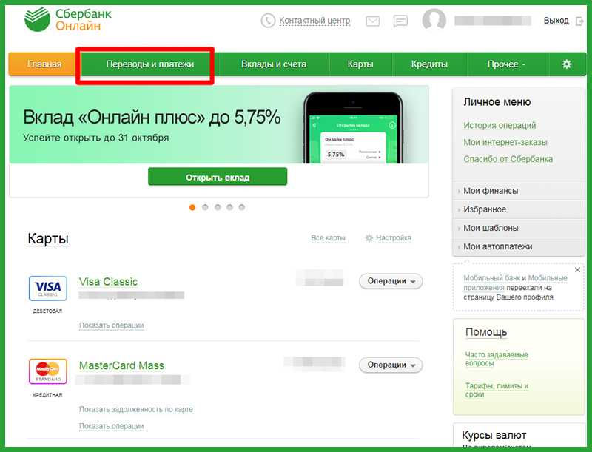Click Открыть вклад button
The image size is (592, 452).
click(x=218, y=177)
